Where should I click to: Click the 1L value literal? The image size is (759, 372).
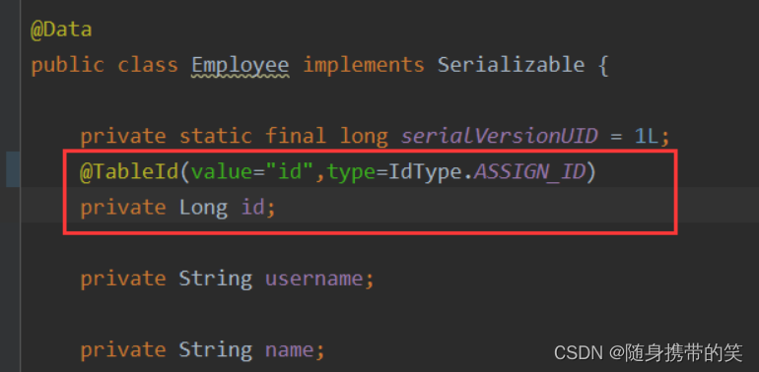646,137
